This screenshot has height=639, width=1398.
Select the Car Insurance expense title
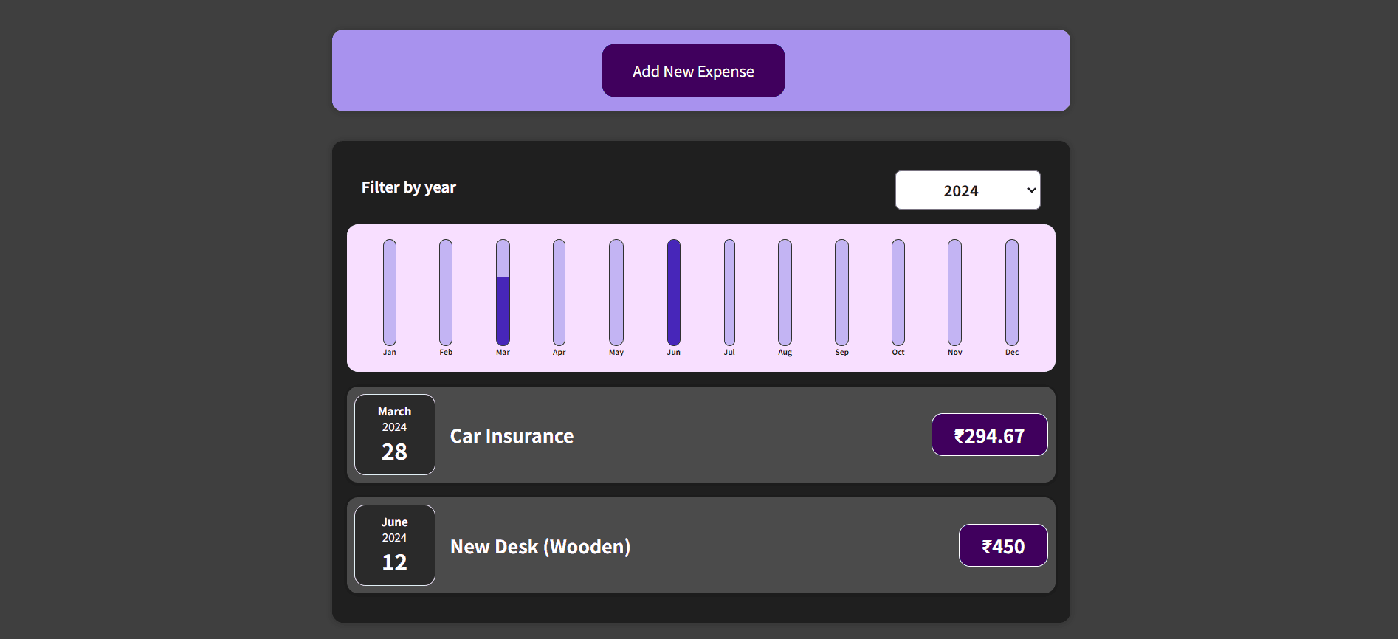coord(512,436)
